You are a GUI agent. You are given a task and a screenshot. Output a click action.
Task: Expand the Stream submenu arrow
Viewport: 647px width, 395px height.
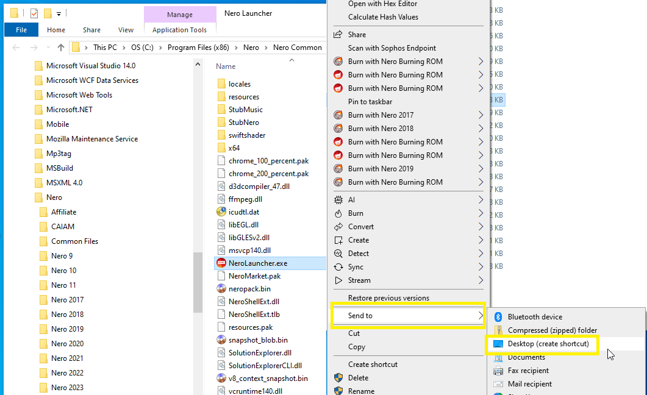[x=481, y=280]
